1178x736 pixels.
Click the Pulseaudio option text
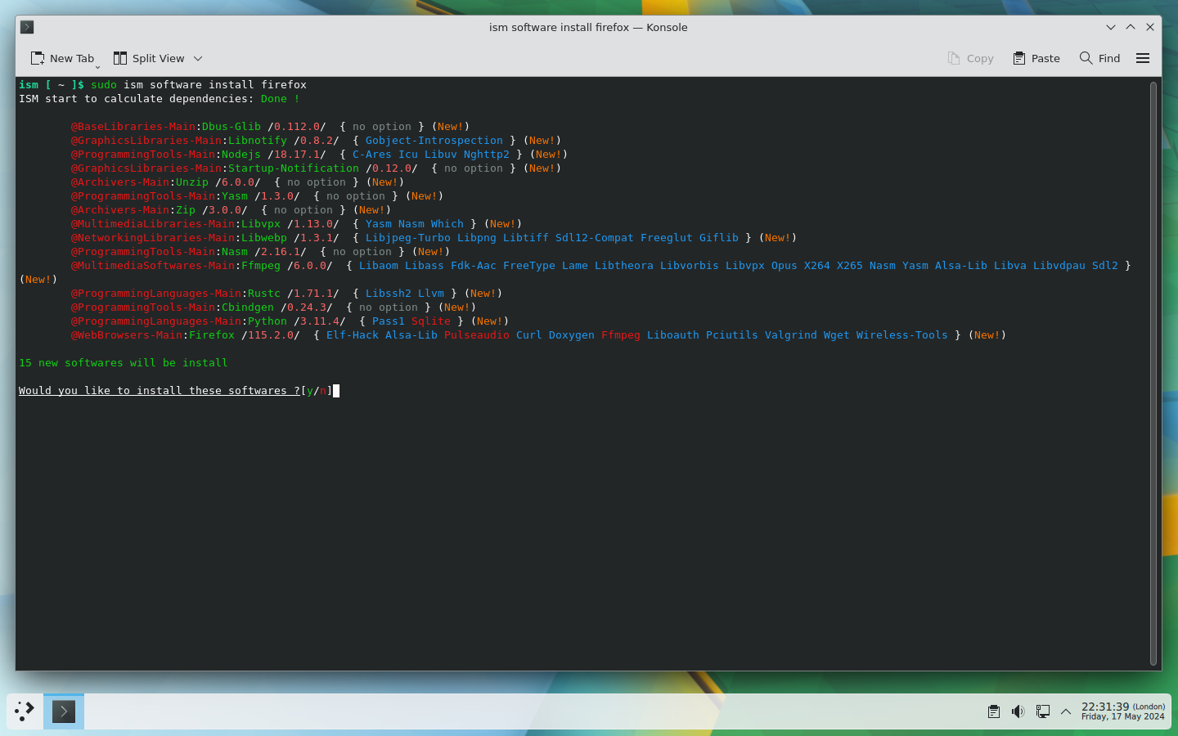[477, 335]
